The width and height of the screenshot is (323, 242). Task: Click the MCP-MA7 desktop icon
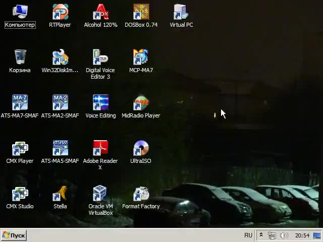click(x=141, y=58)
